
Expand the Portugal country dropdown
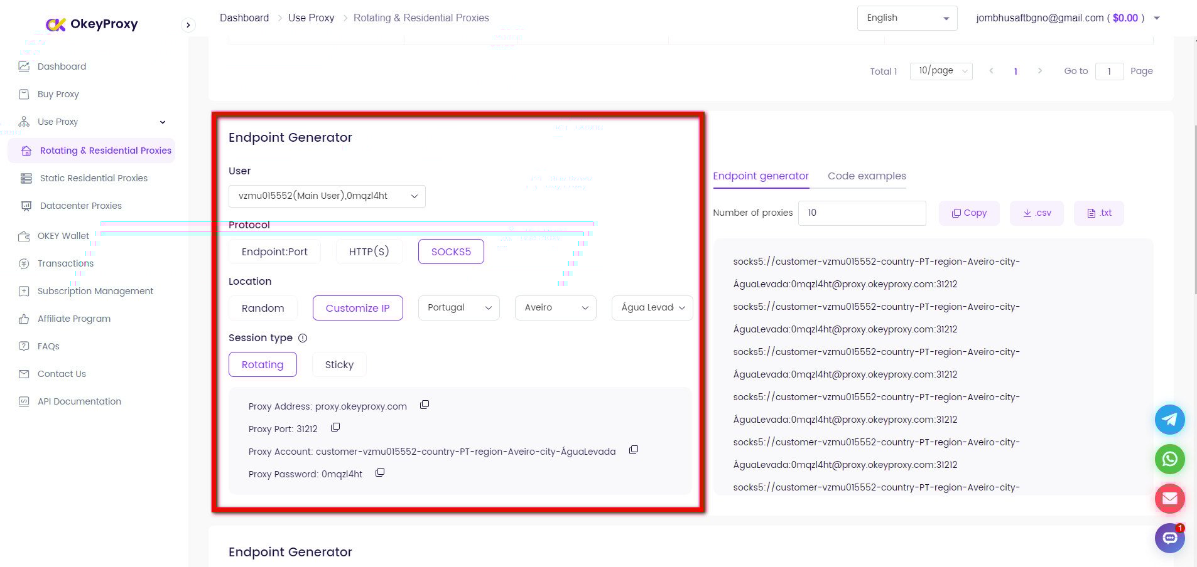[x=458, y=307]
